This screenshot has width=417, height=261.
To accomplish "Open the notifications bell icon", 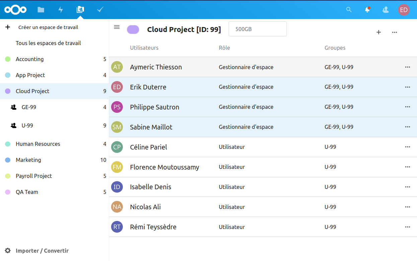I will (367, 10).
